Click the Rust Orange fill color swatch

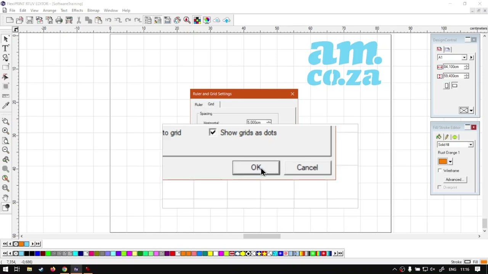[443, 161]
